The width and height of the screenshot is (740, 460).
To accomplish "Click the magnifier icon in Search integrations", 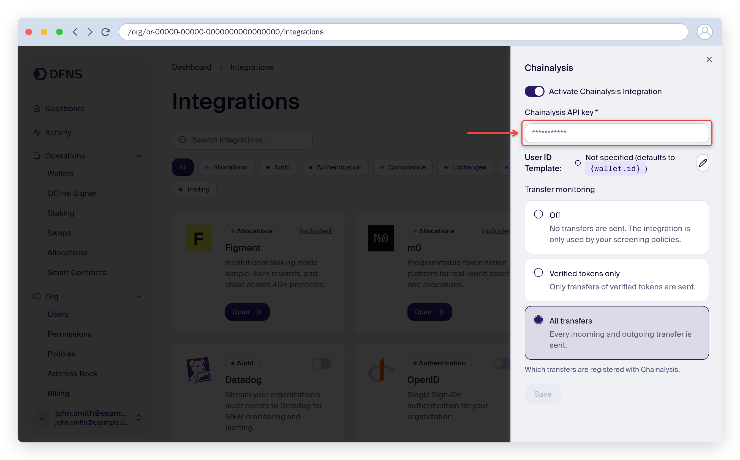I will coord(183,140).
